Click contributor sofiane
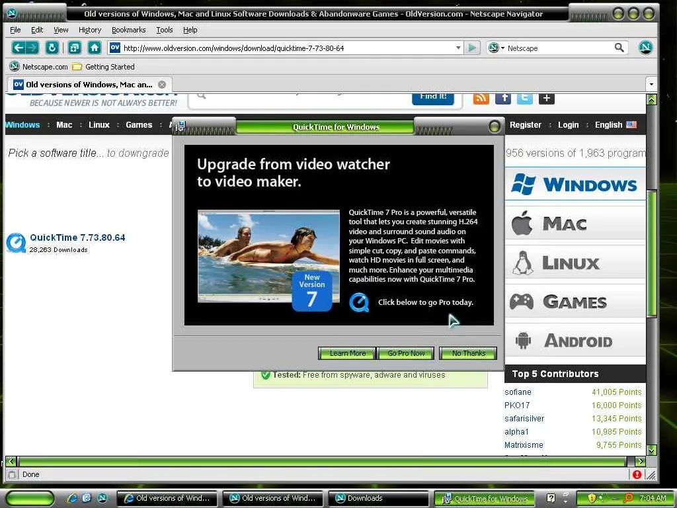677x508 pixels. coord(518,392)
